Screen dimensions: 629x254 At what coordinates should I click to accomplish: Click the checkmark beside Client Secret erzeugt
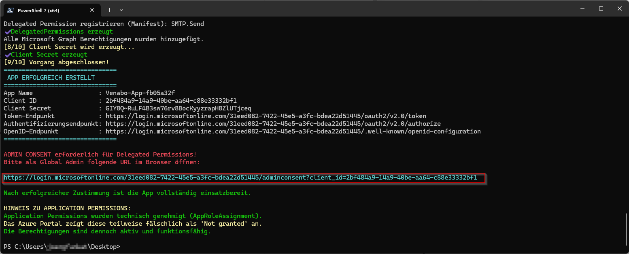point(7,55)
